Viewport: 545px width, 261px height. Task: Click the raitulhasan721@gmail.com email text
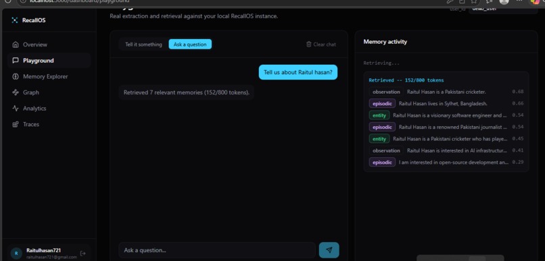point(51,257)
